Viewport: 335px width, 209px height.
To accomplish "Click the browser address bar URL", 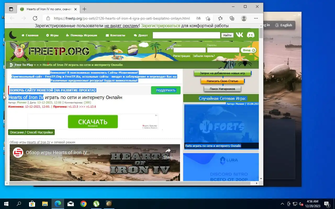I will coord(122,18).
